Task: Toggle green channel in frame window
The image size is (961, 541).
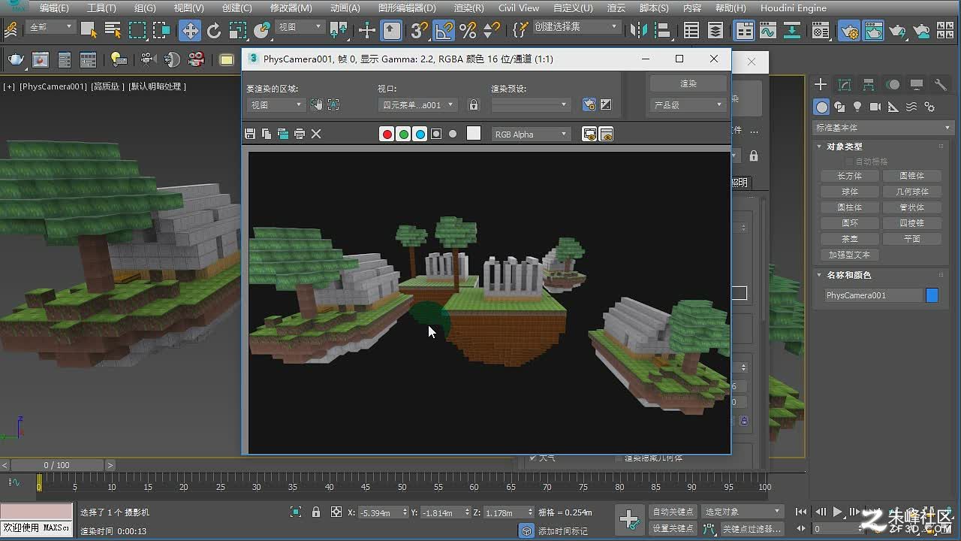Action: click(403, 134)
